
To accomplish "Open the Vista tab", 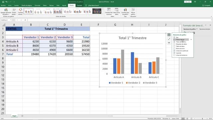I will (58, 5).
